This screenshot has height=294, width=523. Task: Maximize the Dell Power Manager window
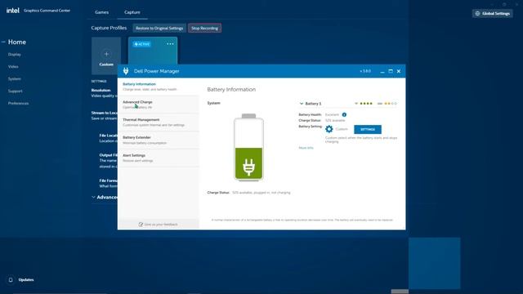click(391, 71)
